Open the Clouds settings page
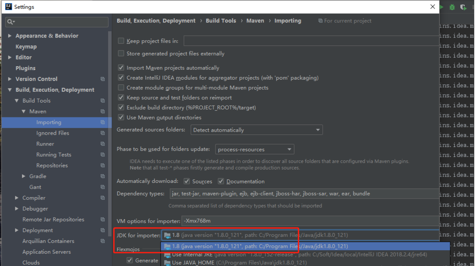The width and height of the screenshot is (475, 266). pos(31,262)
